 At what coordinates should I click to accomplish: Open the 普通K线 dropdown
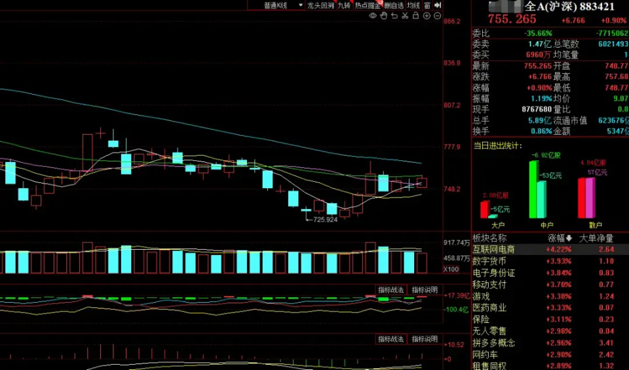point(284,5)
